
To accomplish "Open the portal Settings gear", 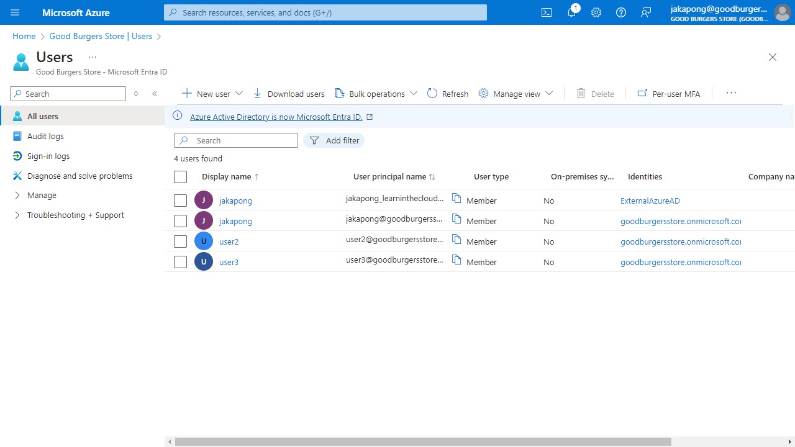I will (x=596, y=12).
